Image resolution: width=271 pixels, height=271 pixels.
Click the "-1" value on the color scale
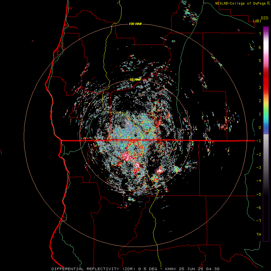(x=259, y=141)
